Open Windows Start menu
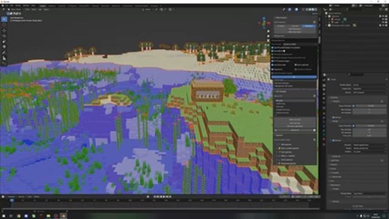The image size is (389, 219). [4, 216]
